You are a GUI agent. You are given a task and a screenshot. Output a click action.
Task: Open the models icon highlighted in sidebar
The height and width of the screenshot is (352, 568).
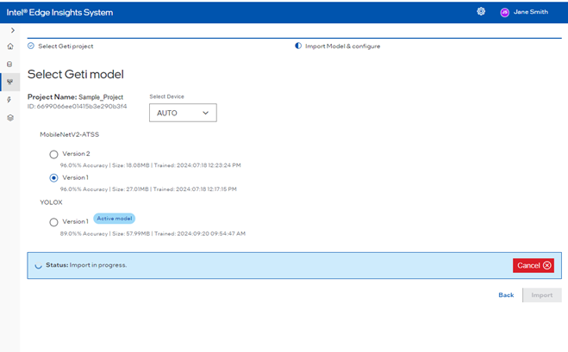[9, 82]
